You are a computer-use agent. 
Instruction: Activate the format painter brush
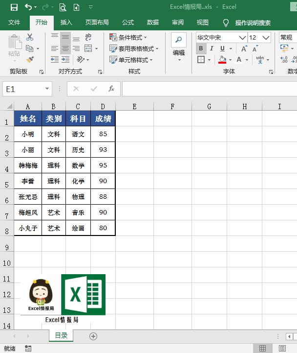(30, 60)
